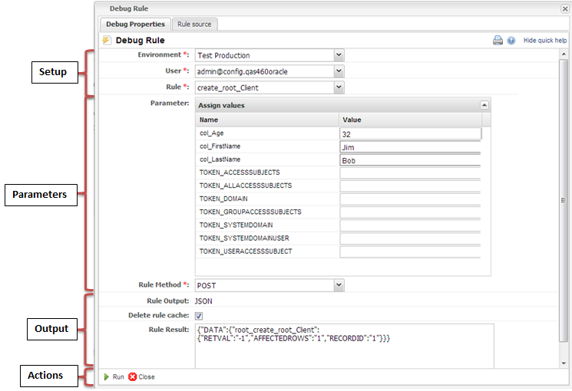Click the Run button label
Screen dimensions: 572x391
click(118, 376)
